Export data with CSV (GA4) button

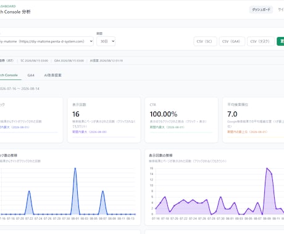pos(232,41)
